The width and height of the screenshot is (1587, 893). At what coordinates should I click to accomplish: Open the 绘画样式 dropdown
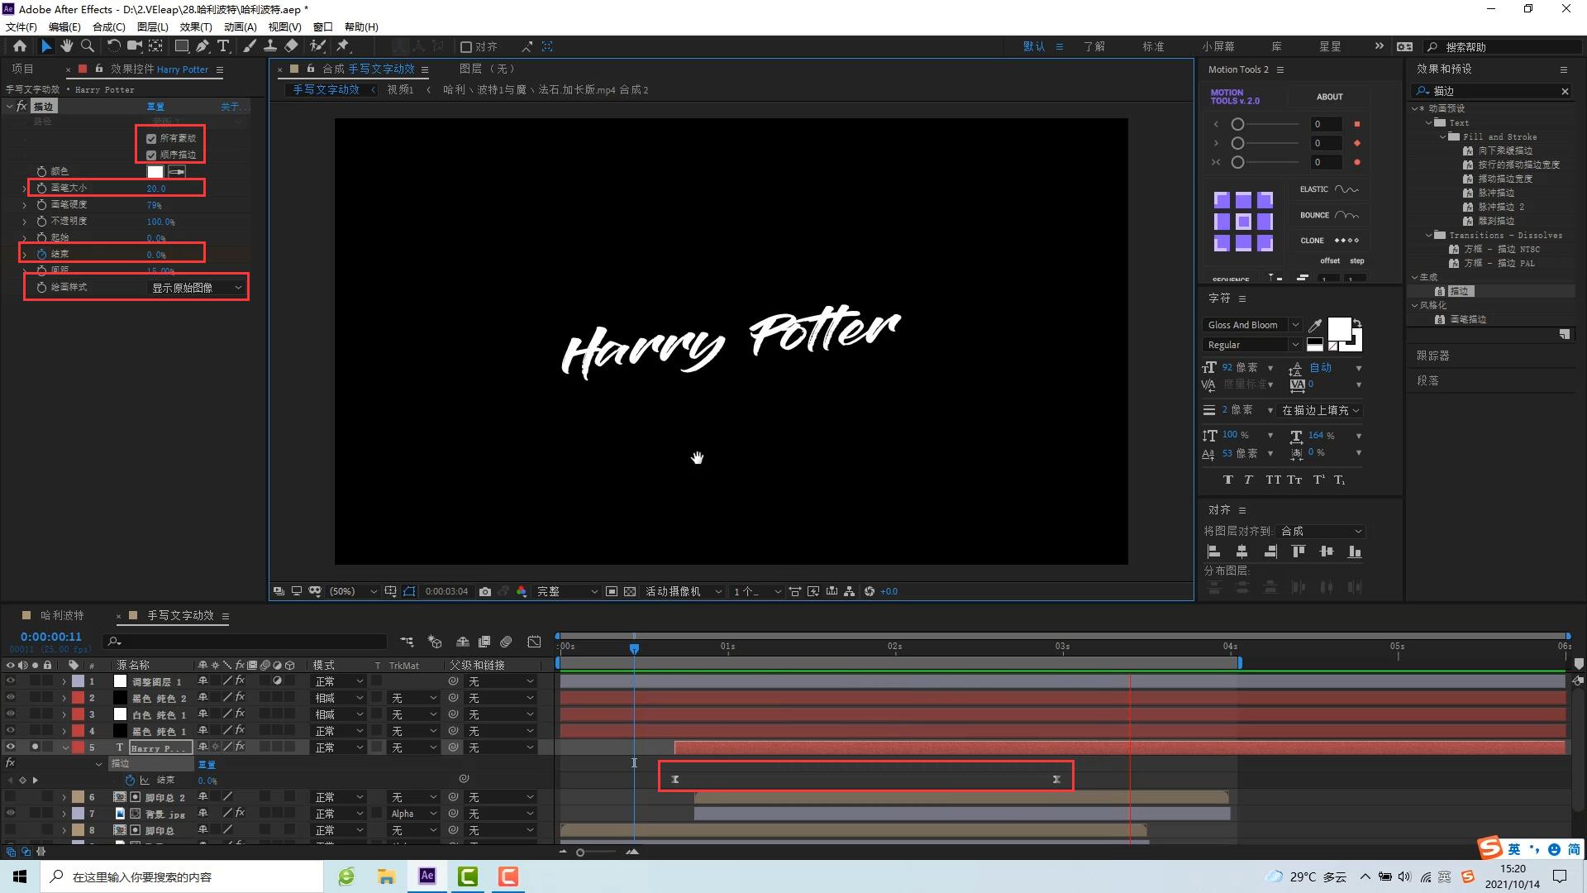[x=196, y=288]
